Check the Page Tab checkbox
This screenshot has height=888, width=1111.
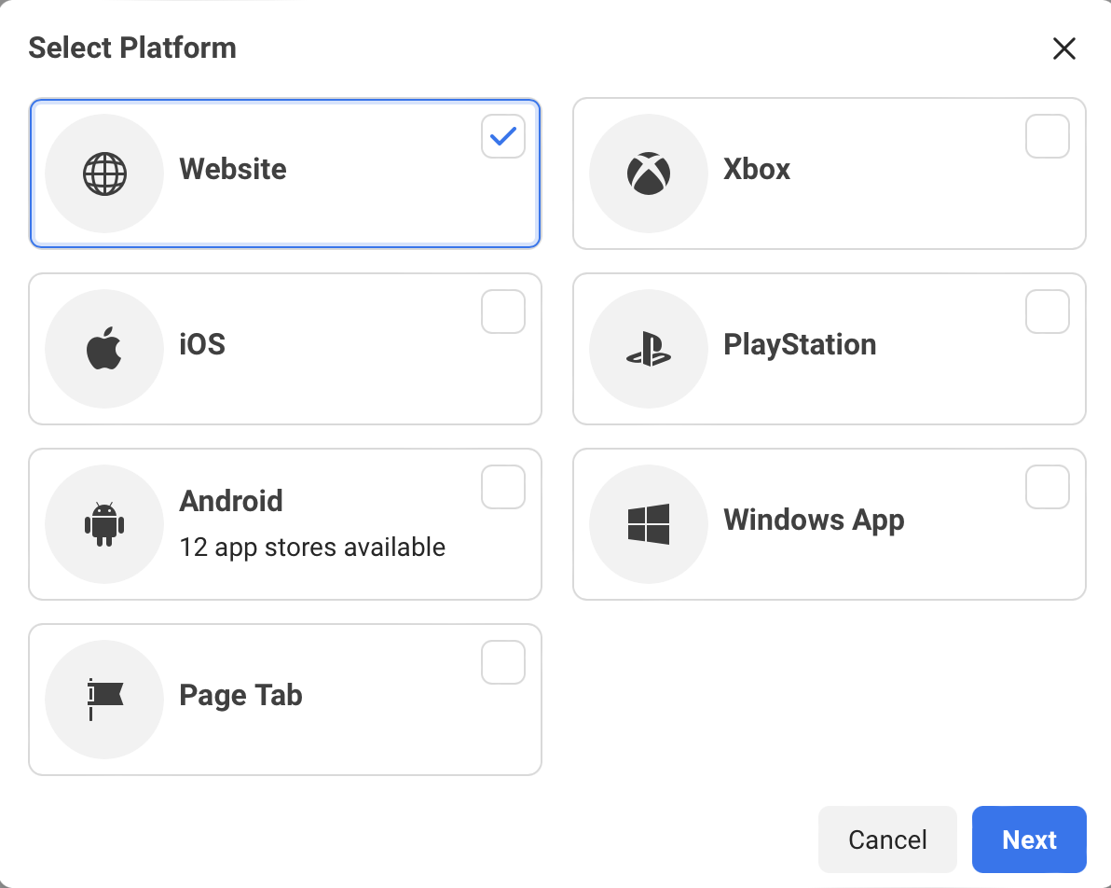click(x=503, y=662)
